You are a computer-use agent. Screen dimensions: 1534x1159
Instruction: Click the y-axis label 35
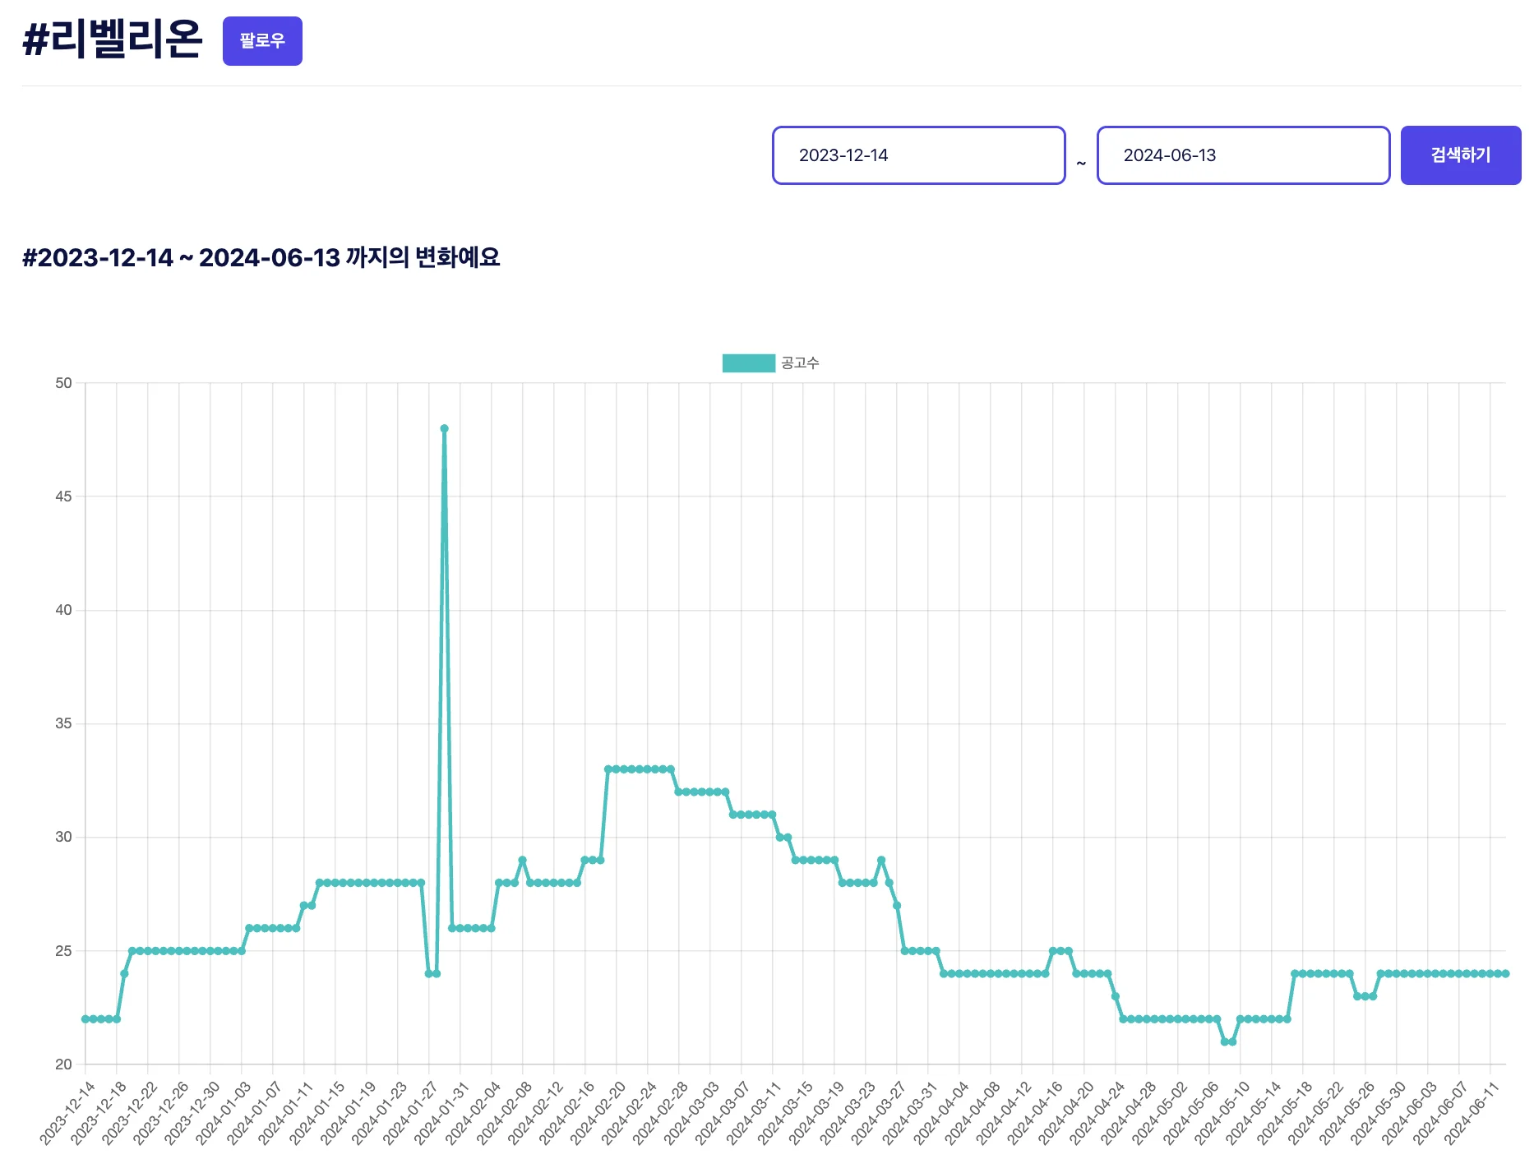(x=63, y=724)
